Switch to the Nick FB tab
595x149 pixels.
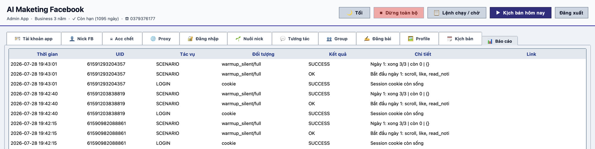coord(82,39)
